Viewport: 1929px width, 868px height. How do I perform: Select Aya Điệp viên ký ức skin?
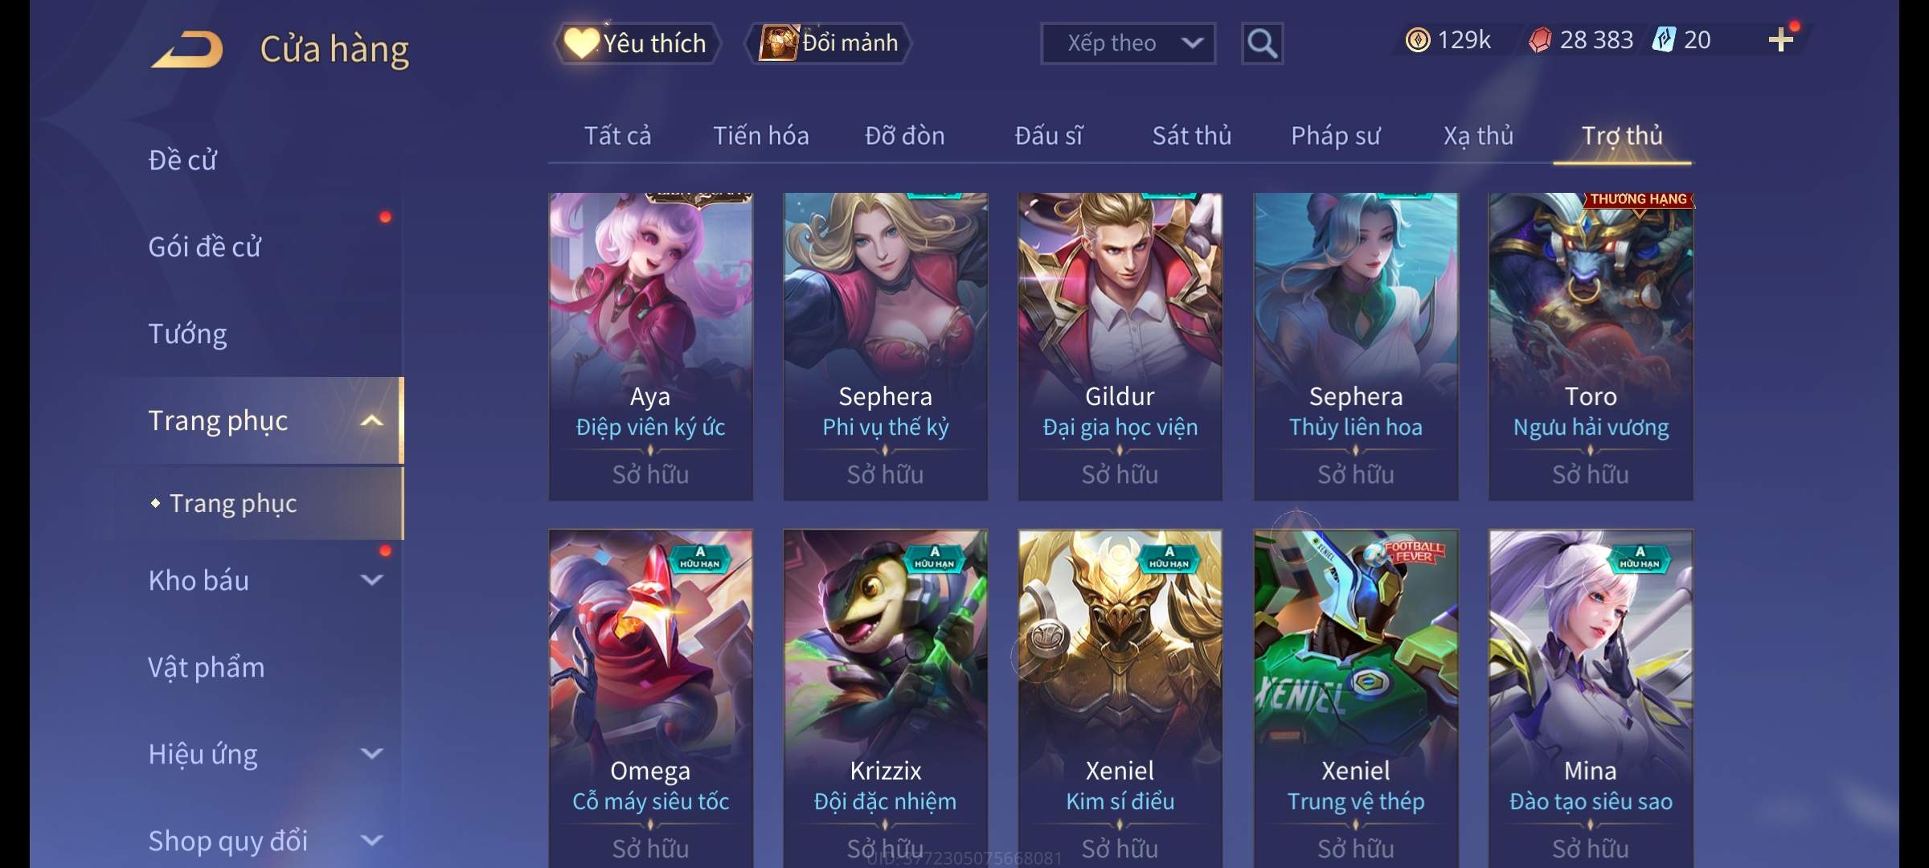pyautogui.click(x=650, y=346)
